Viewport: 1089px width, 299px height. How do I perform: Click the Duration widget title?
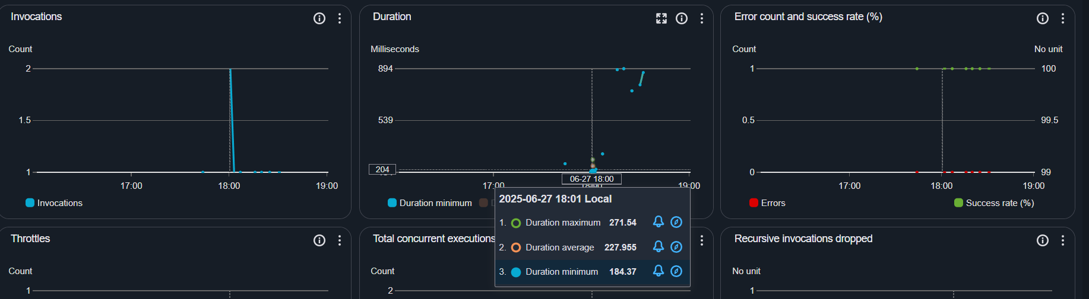click(392, 17)
